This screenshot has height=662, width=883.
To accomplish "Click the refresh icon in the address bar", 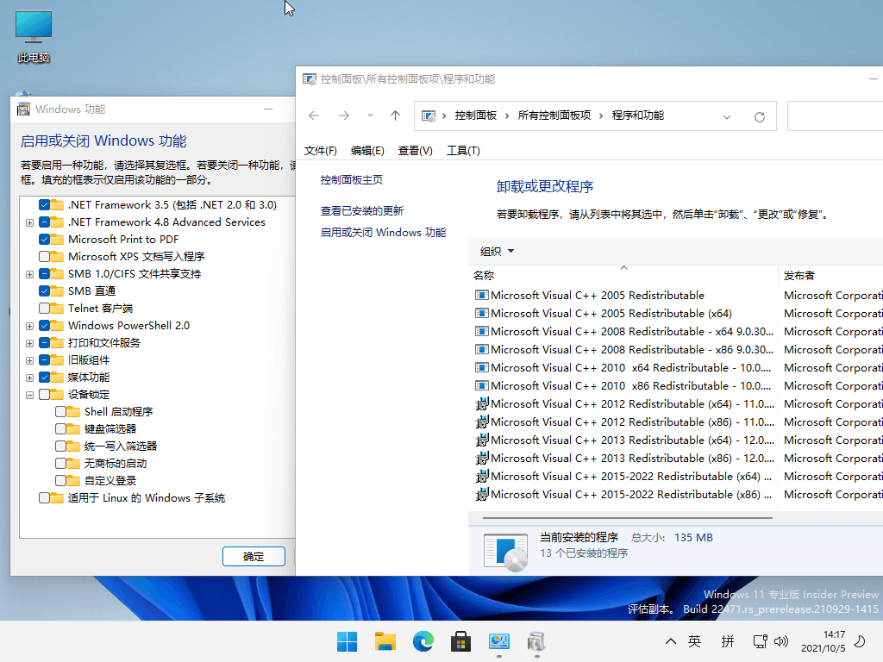I will 758,116.
